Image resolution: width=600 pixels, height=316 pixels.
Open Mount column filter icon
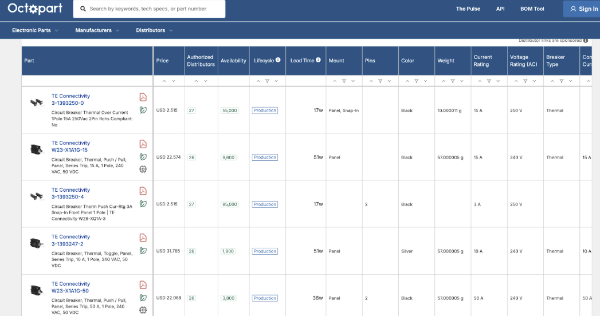pos(344,81)
